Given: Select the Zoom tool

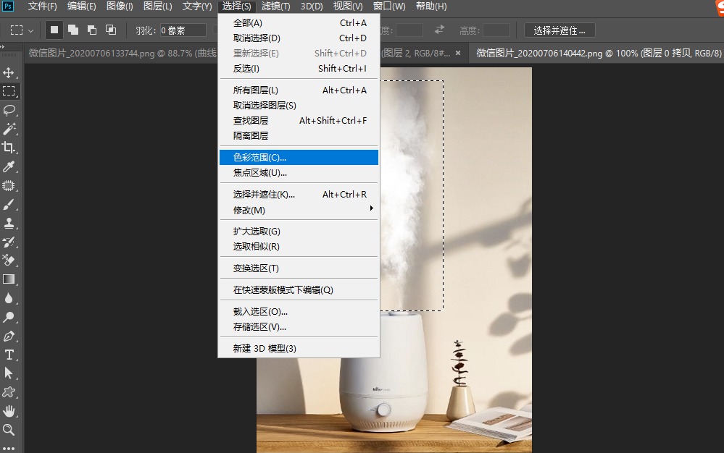Looking at the screenshot, I should (x=9, y=430).
